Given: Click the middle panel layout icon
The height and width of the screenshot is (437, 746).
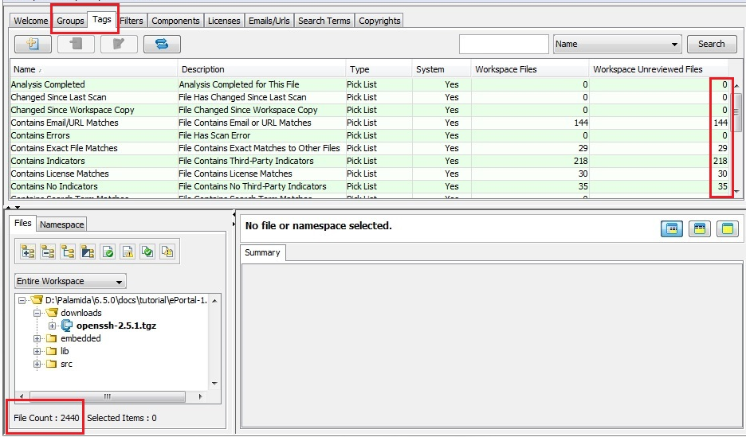Looking at the screenshot, I should coord(699,229).
